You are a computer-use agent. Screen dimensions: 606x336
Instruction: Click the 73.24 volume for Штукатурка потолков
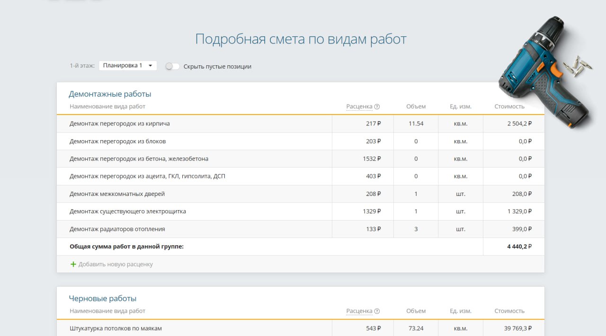tap(416, 328)
